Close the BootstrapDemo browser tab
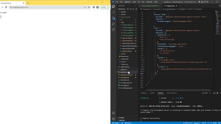This screenshot has height=124, width=221. click(x=23, y=3)
